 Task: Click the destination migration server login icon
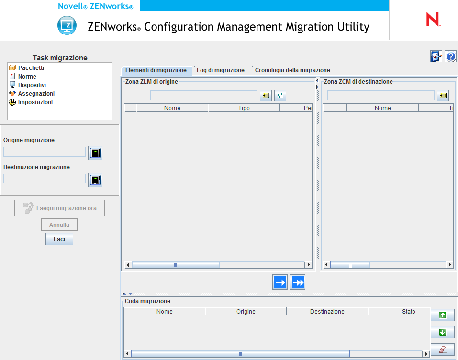(x=95, y=180)
